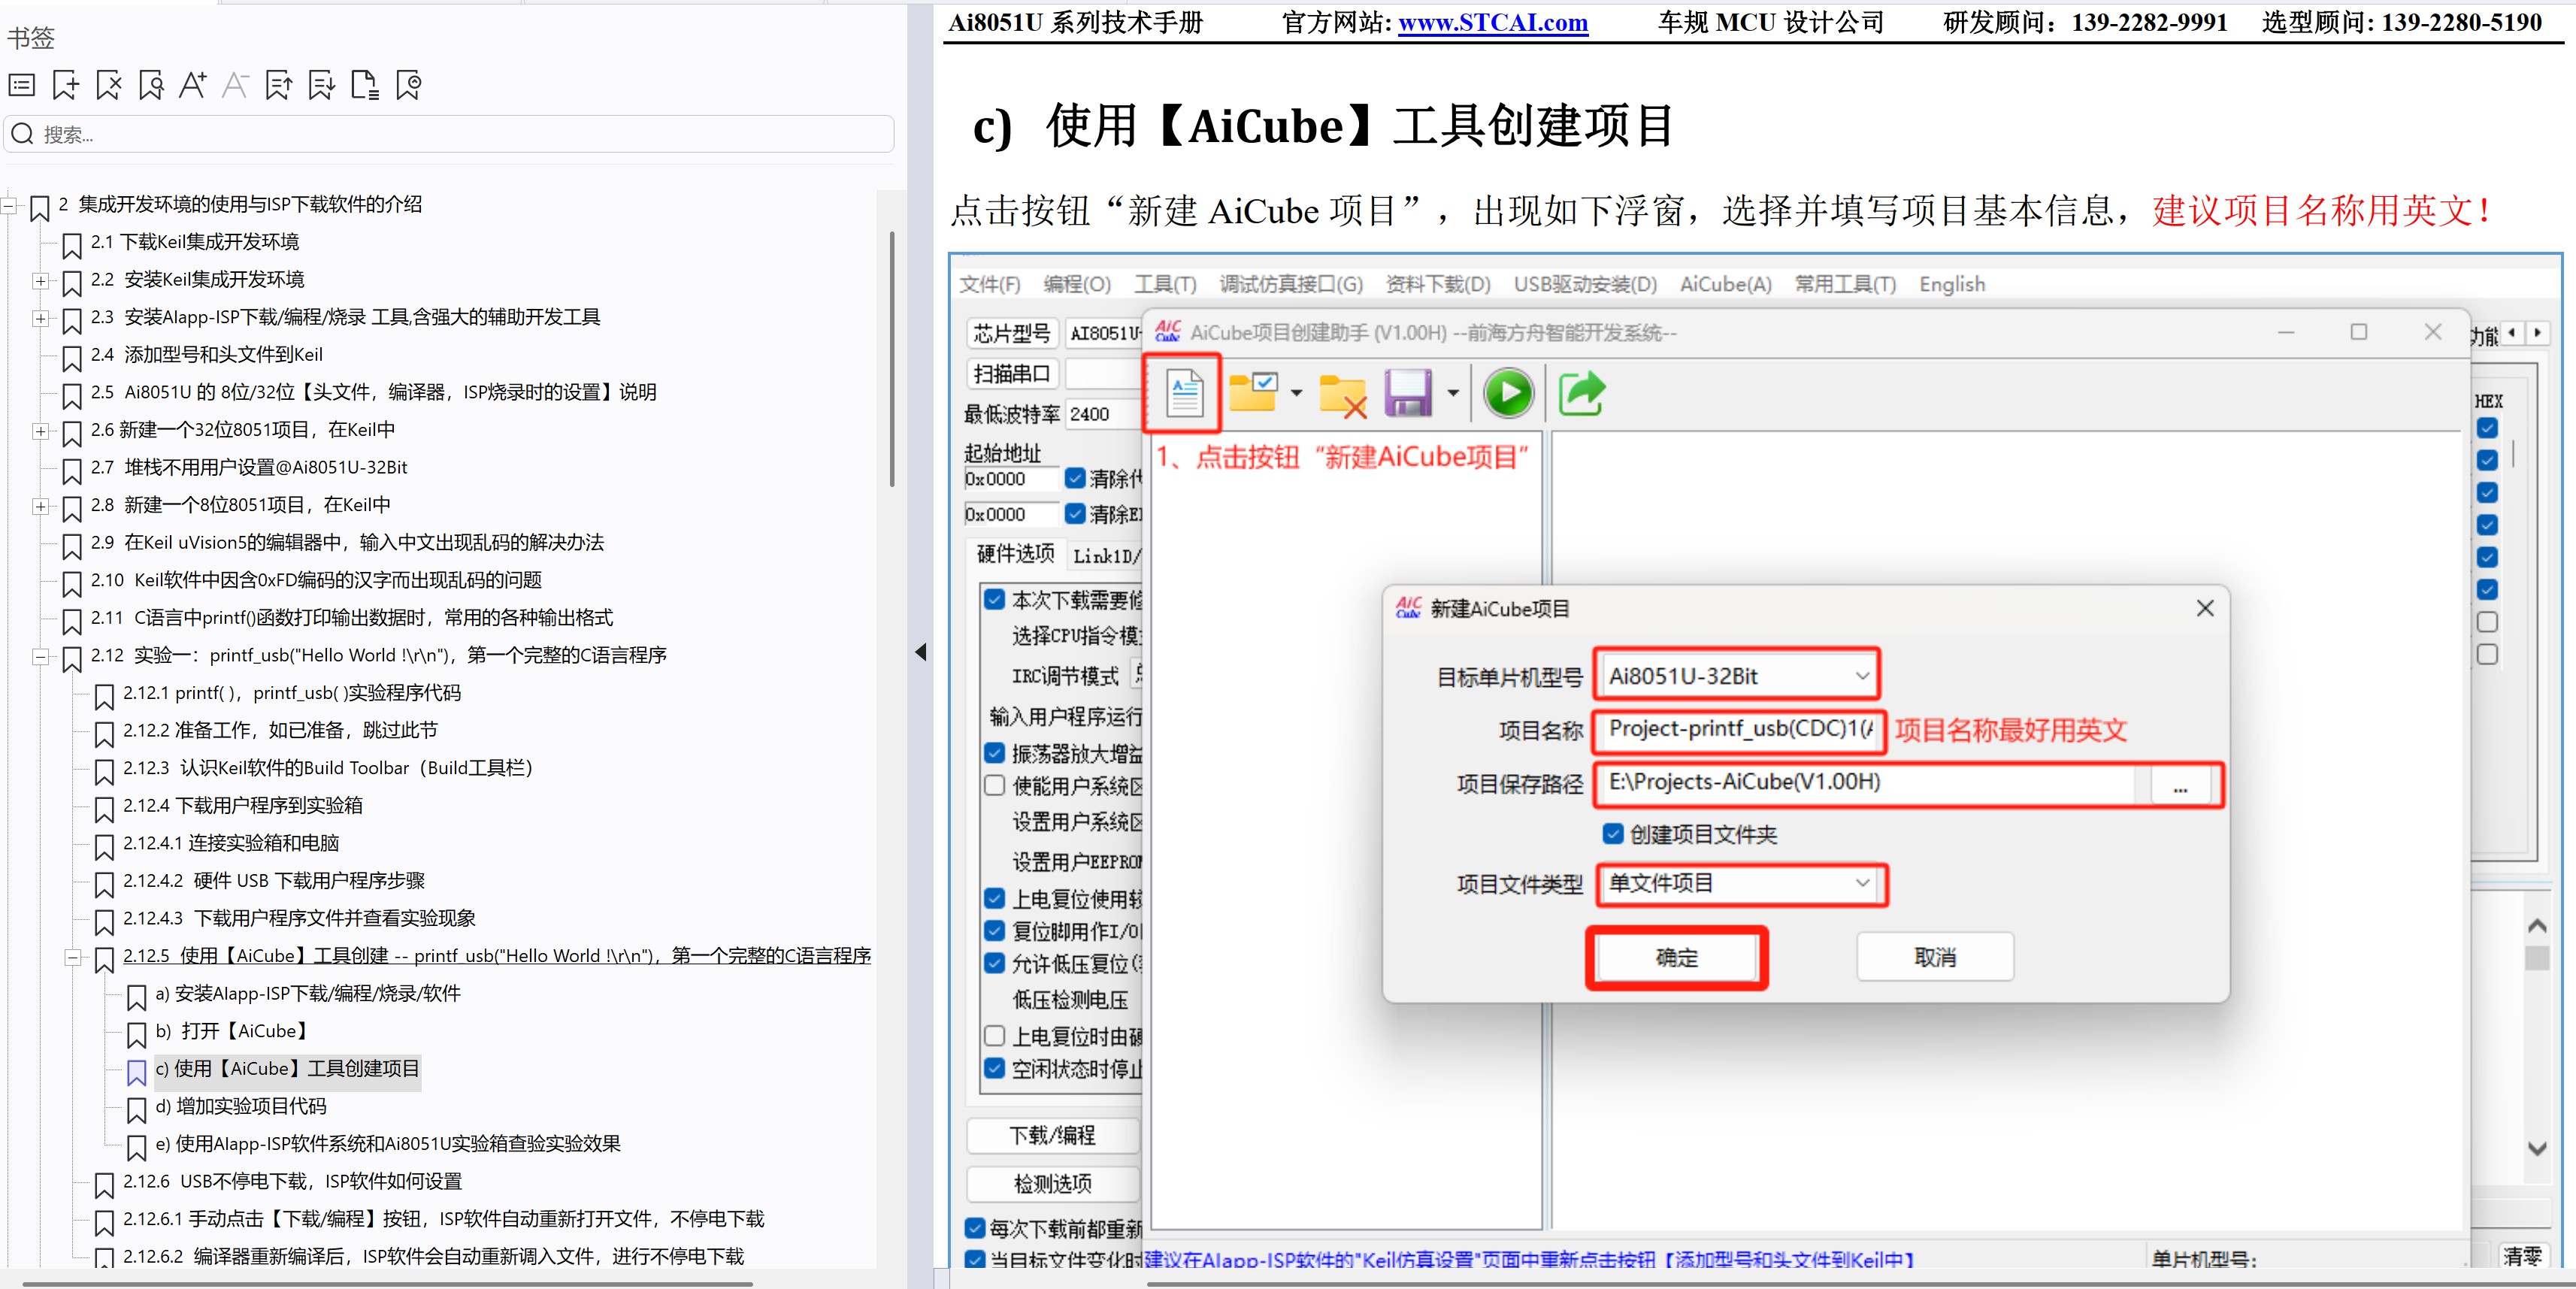Open the AiCube(A) menu
This screenshot has width=2576, height=1289.
tap(1725, 284)
